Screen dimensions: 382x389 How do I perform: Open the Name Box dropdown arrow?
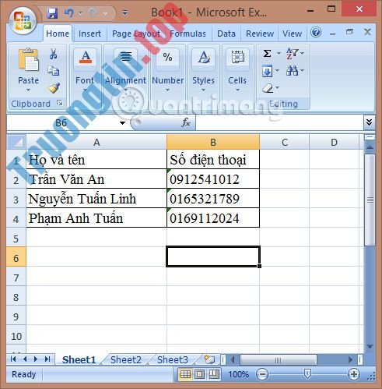(122, 123)
